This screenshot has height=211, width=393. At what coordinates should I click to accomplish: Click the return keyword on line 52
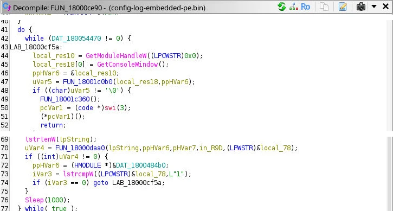point(51,125)
